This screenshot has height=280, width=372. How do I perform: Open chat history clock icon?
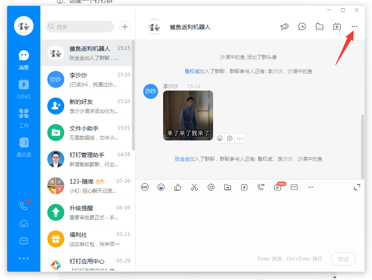click(302, 27)
